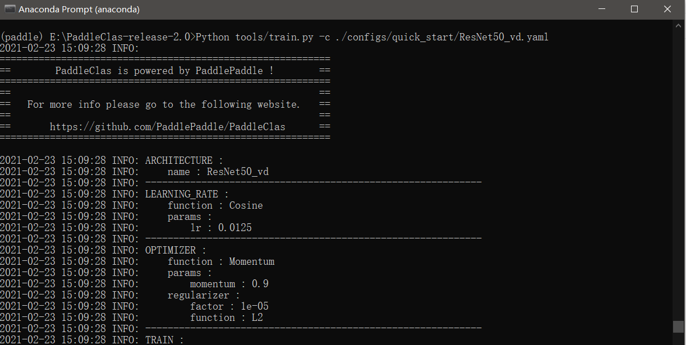The height and width of the screenshot is (345, 686).
Task: Click the ARCHITECTURE log line
Action: click(178, 160)
